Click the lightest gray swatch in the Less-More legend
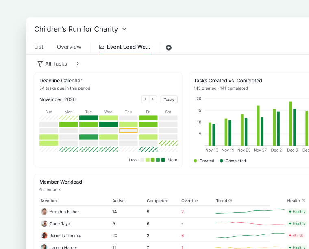309x249 pixels. coord(142,160)
